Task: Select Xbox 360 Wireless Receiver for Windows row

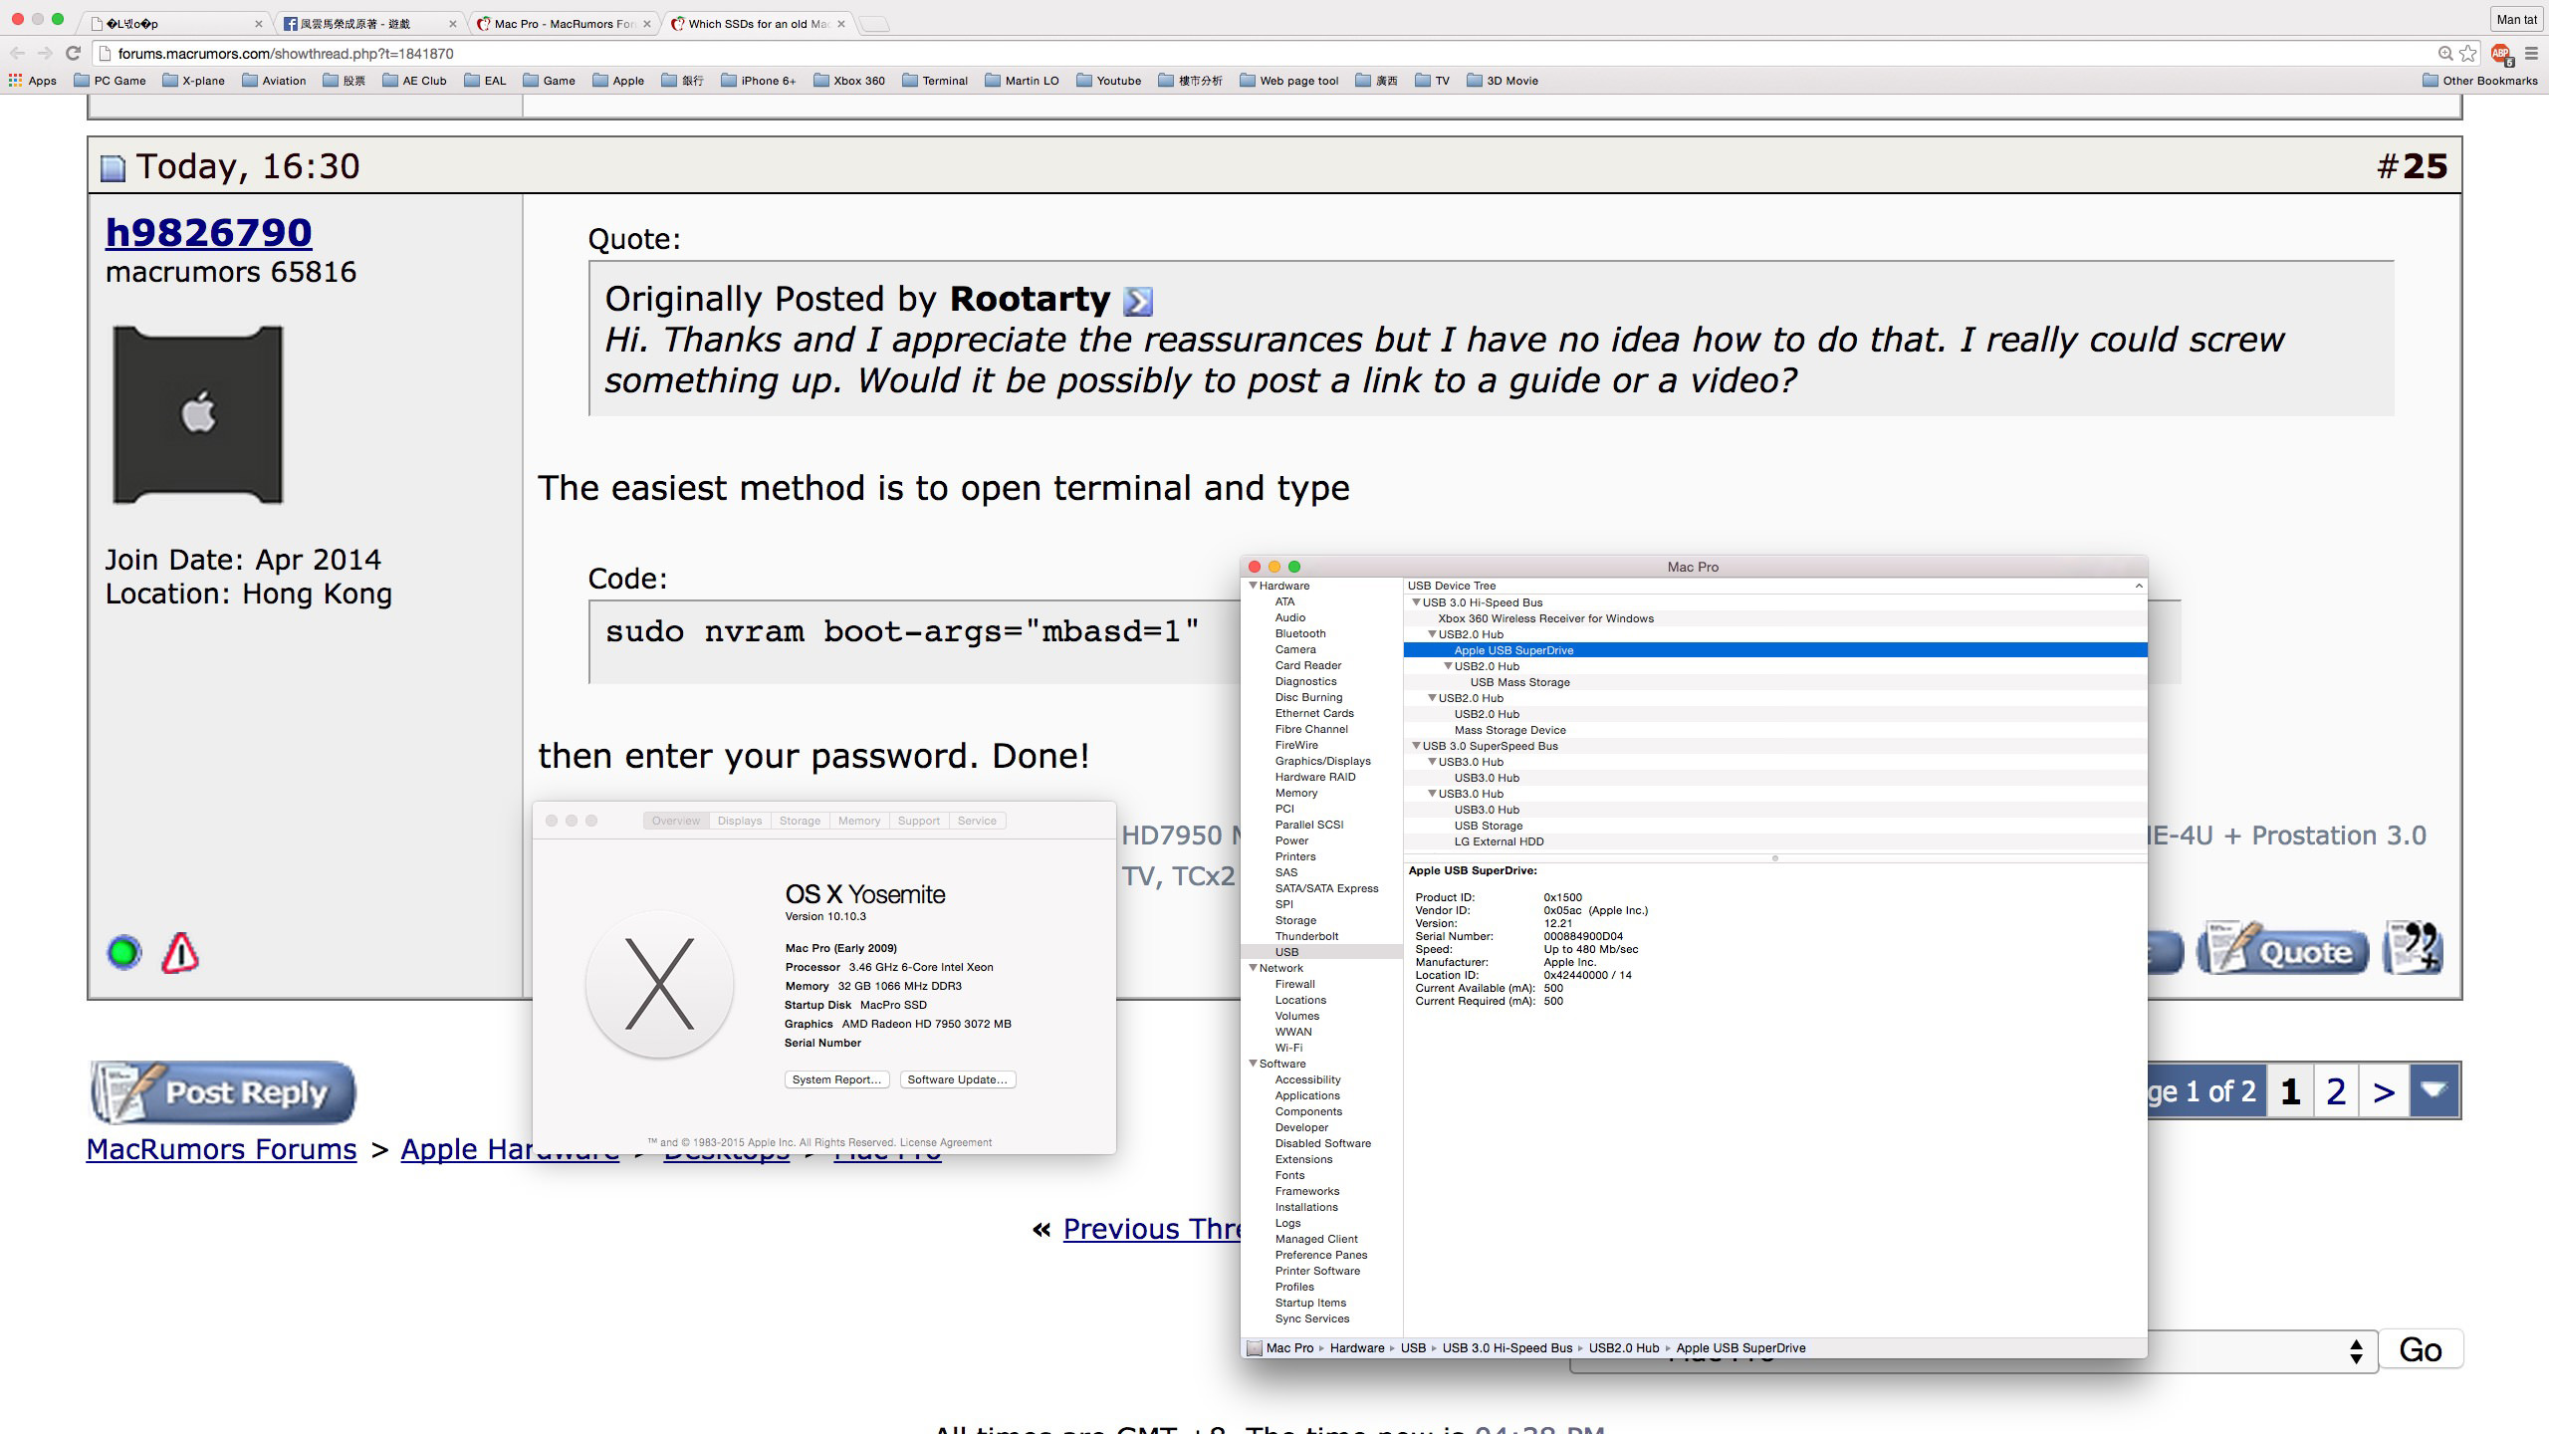Action: coord(1775,618)
